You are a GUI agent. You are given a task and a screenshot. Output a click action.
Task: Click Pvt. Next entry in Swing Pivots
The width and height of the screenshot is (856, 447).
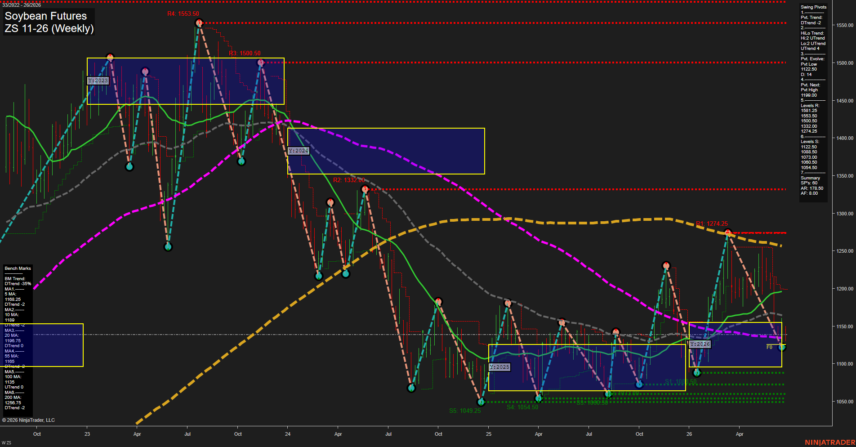point(810,90)
